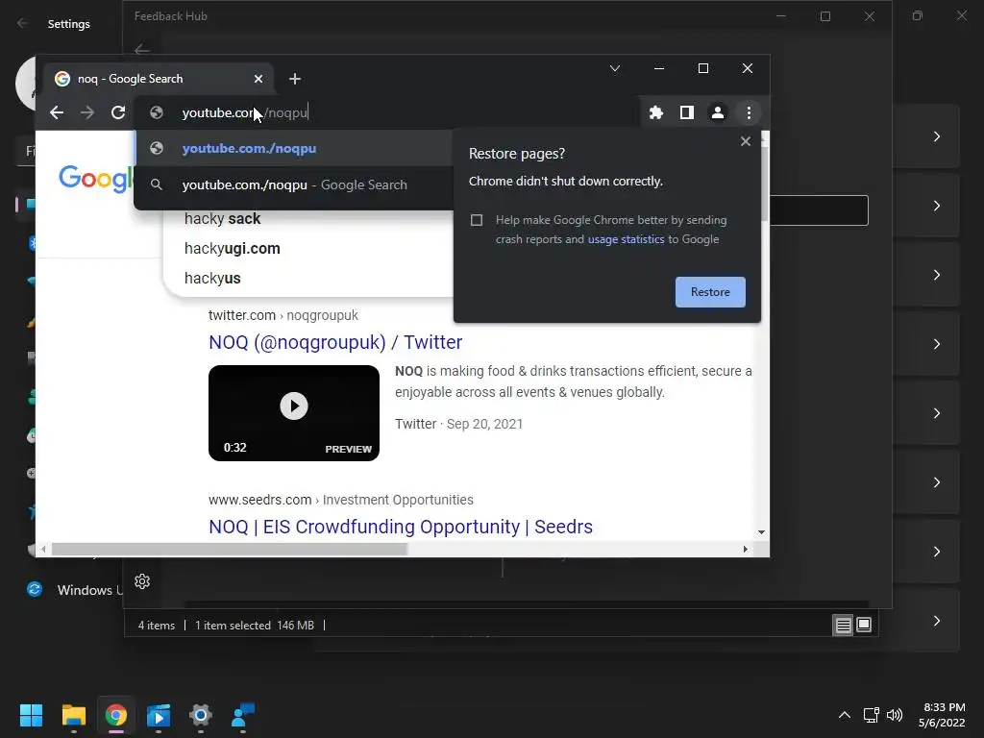Expand the fourth Settings row chevron
984x738 pixels.
pos(936,344)
